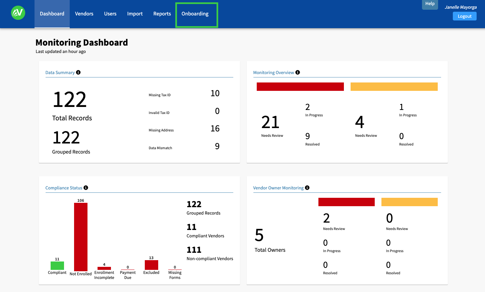Open the Vendor Owner Monitoring link
485x292 pixels.
[x=278, y=188]
